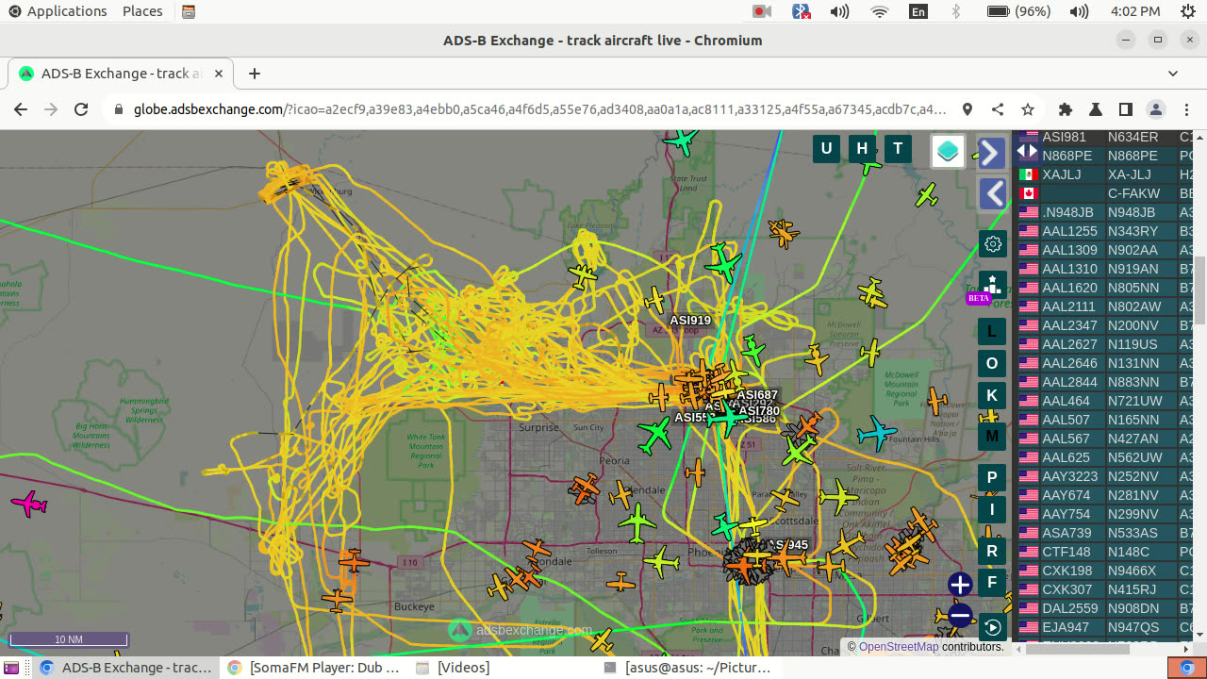Viewport: 1207px width, 679px height.
Task: Open the Chromium three-dot menu
Action: tap(1186, 109)
